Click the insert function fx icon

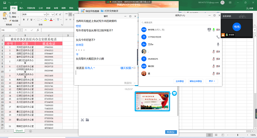tap(38, 30)
